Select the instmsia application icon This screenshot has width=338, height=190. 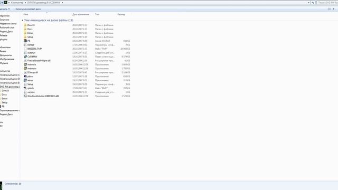point(25,64)
